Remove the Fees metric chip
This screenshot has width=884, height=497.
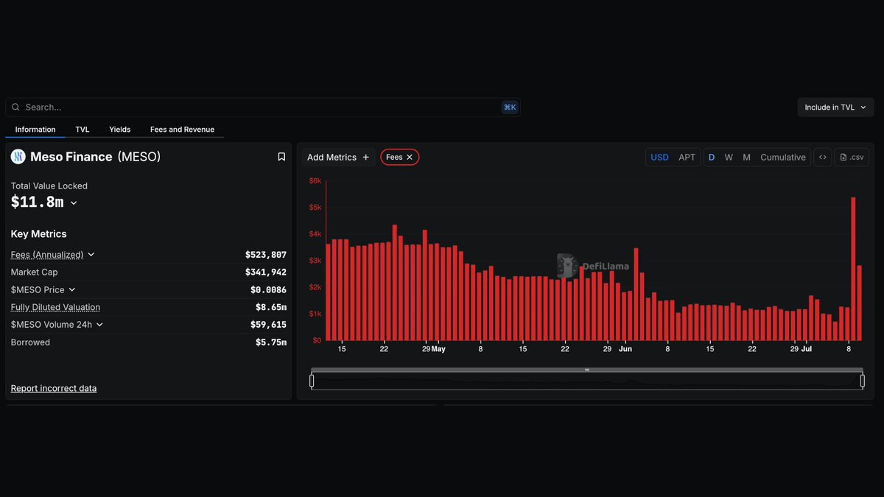pyautogui.click(x=410, y=157)
